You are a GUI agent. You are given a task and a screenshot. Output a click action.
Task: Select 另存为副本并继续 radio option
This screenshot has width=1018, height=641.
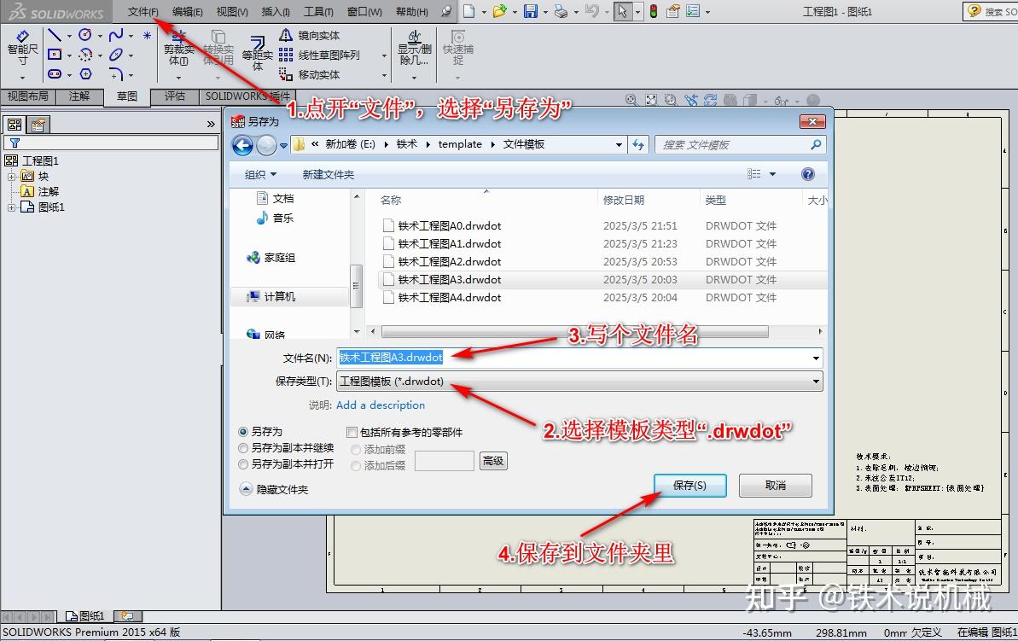pyautogui.click(x=243, y=447)
